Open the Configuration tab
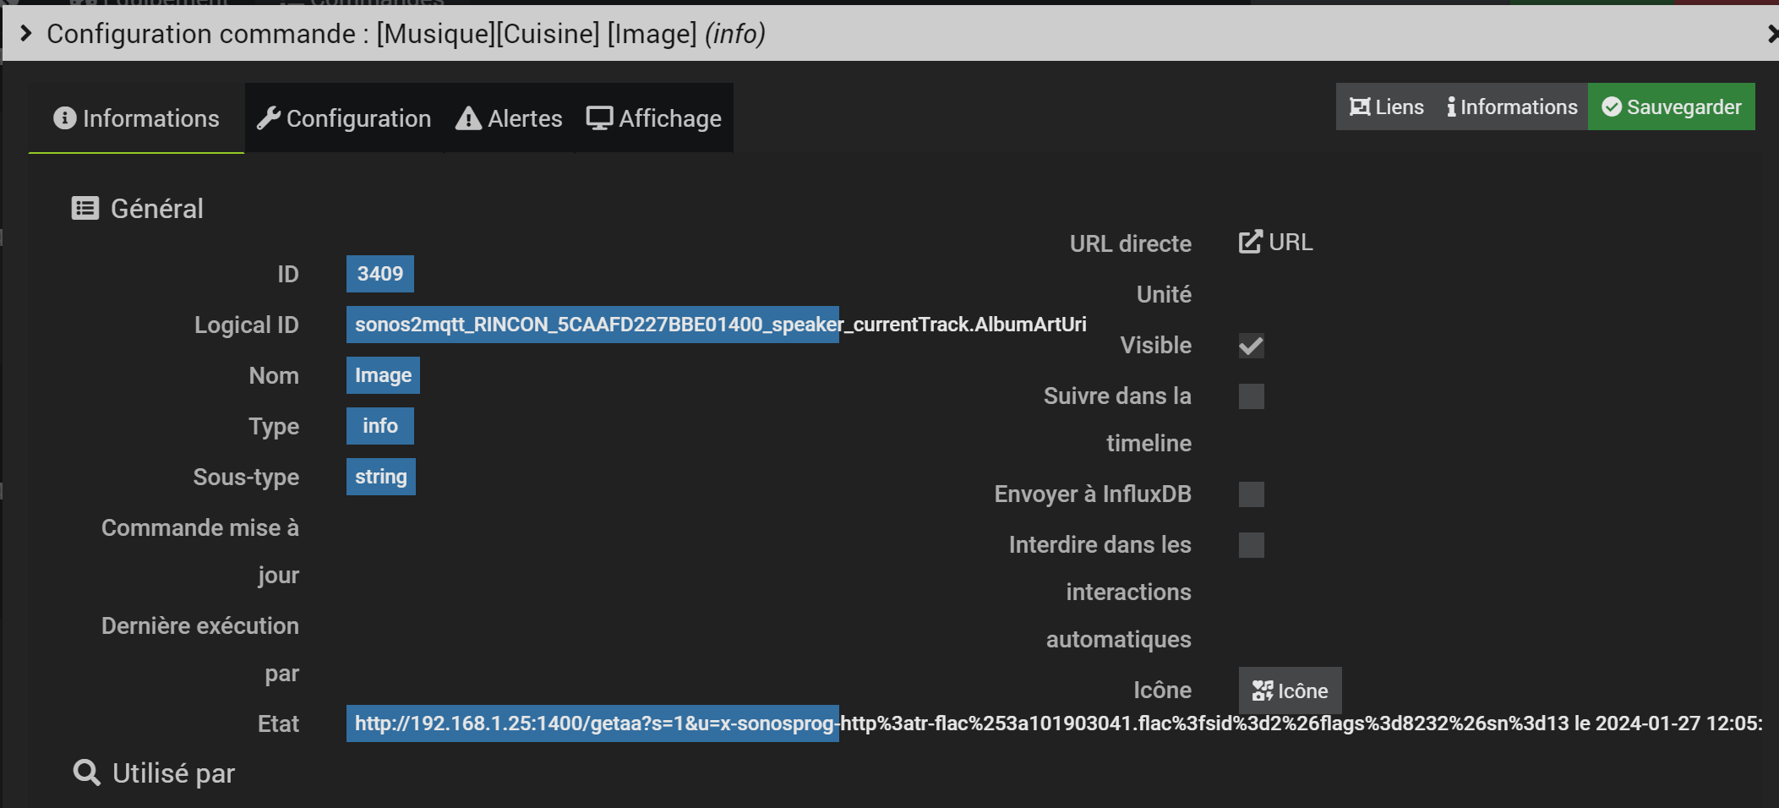Viewport: 1779px width, 808px height. pos(344,118)
